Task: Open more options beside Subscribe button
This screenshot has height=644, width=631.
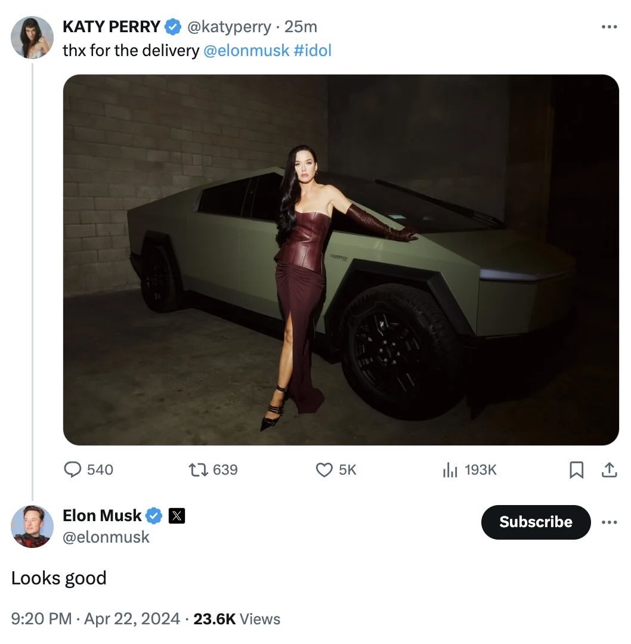Action: (609, 522)
